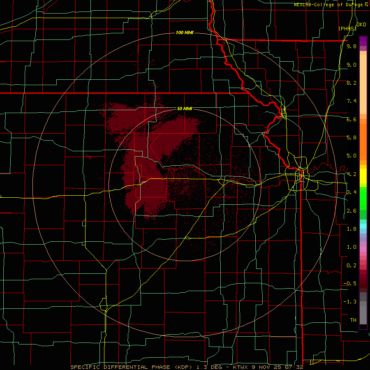Click the TH label on color scale
Screen dimensions: 370x370
click(x=353, y=320)
